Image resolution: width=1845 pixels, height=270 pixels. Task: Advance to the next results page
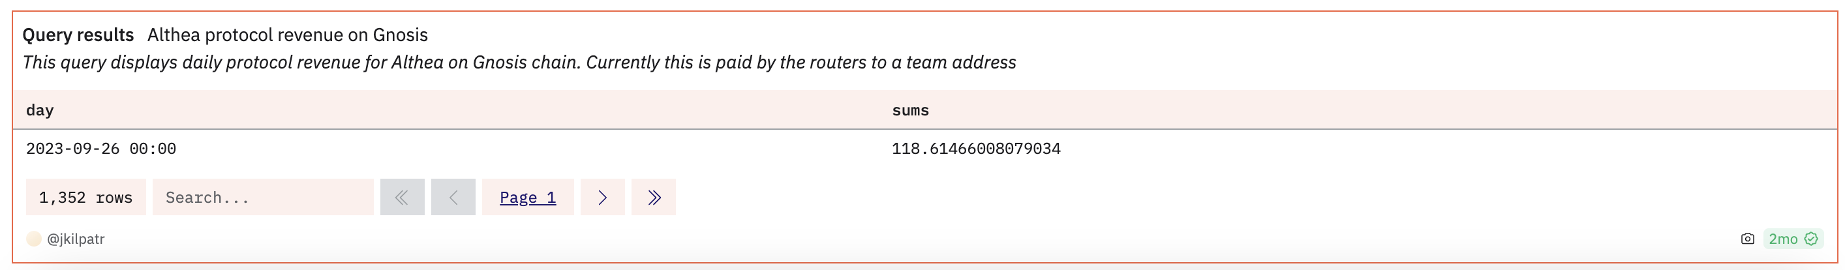[602, 197]
